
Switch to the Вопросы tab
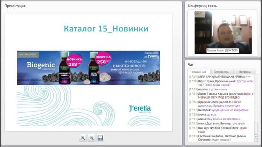point(245,72)
